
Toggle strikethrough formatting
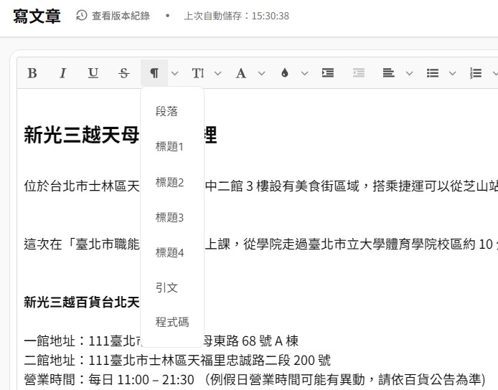coord(124,73)
